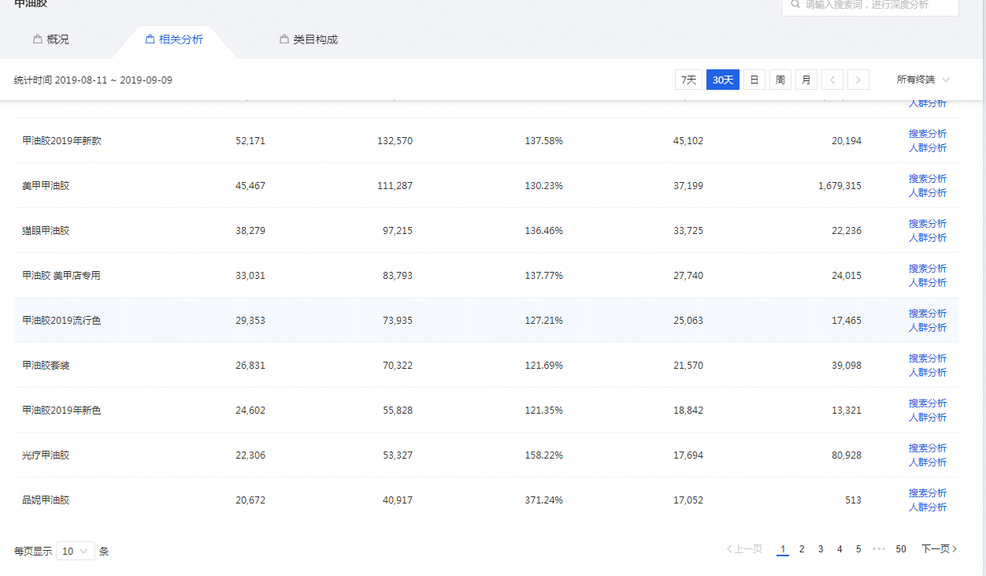
Task: Expand the rows-per-page selector showing 10
Action: [x=76, y=551]
